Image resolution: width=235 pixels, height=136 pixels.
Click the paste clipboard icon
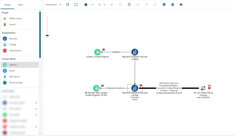(129, 5)
